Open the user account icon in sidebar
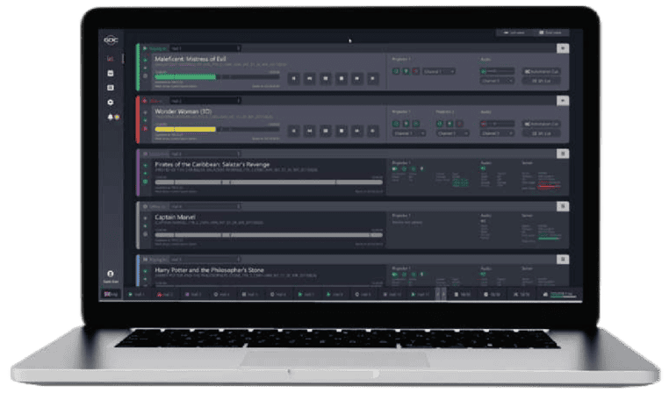The image size is (669, 393). click(x=111, y=274)
